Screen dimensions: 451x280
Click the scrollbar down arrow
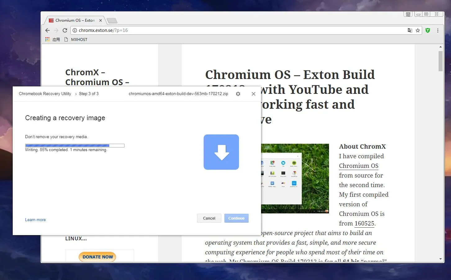point(440,259)
